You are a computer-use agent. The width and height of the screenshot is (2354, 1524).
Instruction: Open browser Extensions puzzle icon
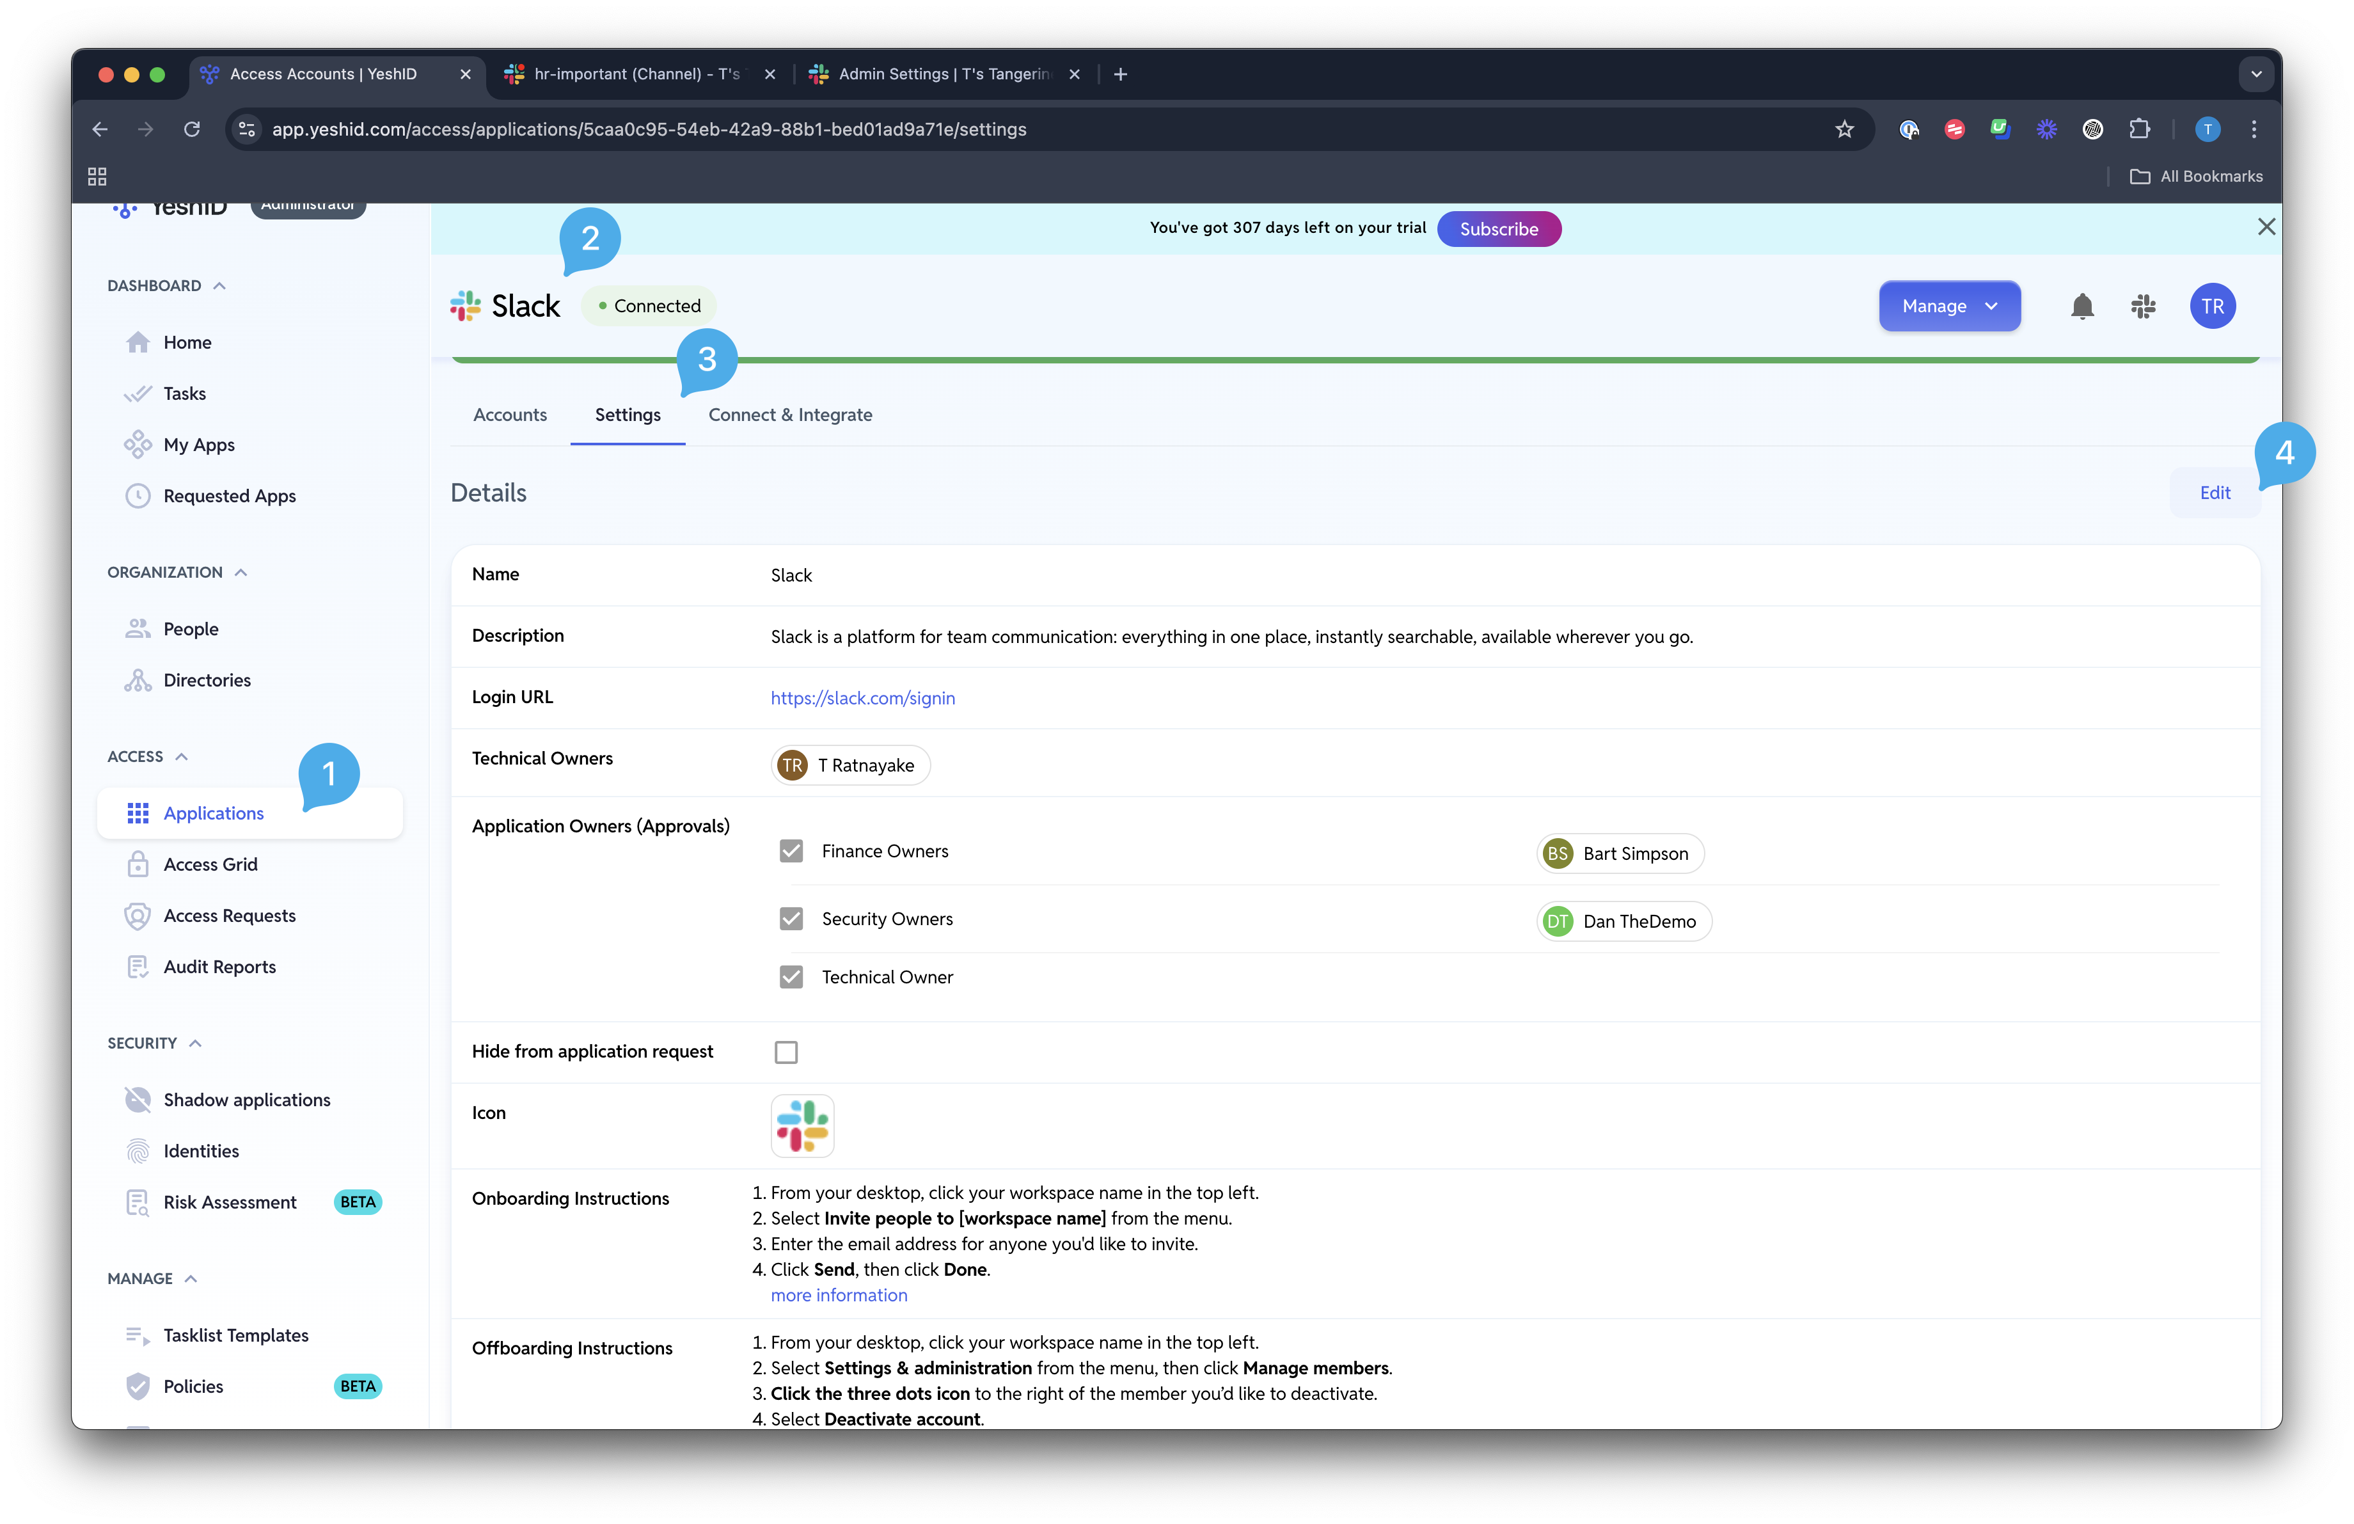pyautogui.click(x=2139, y=129)
